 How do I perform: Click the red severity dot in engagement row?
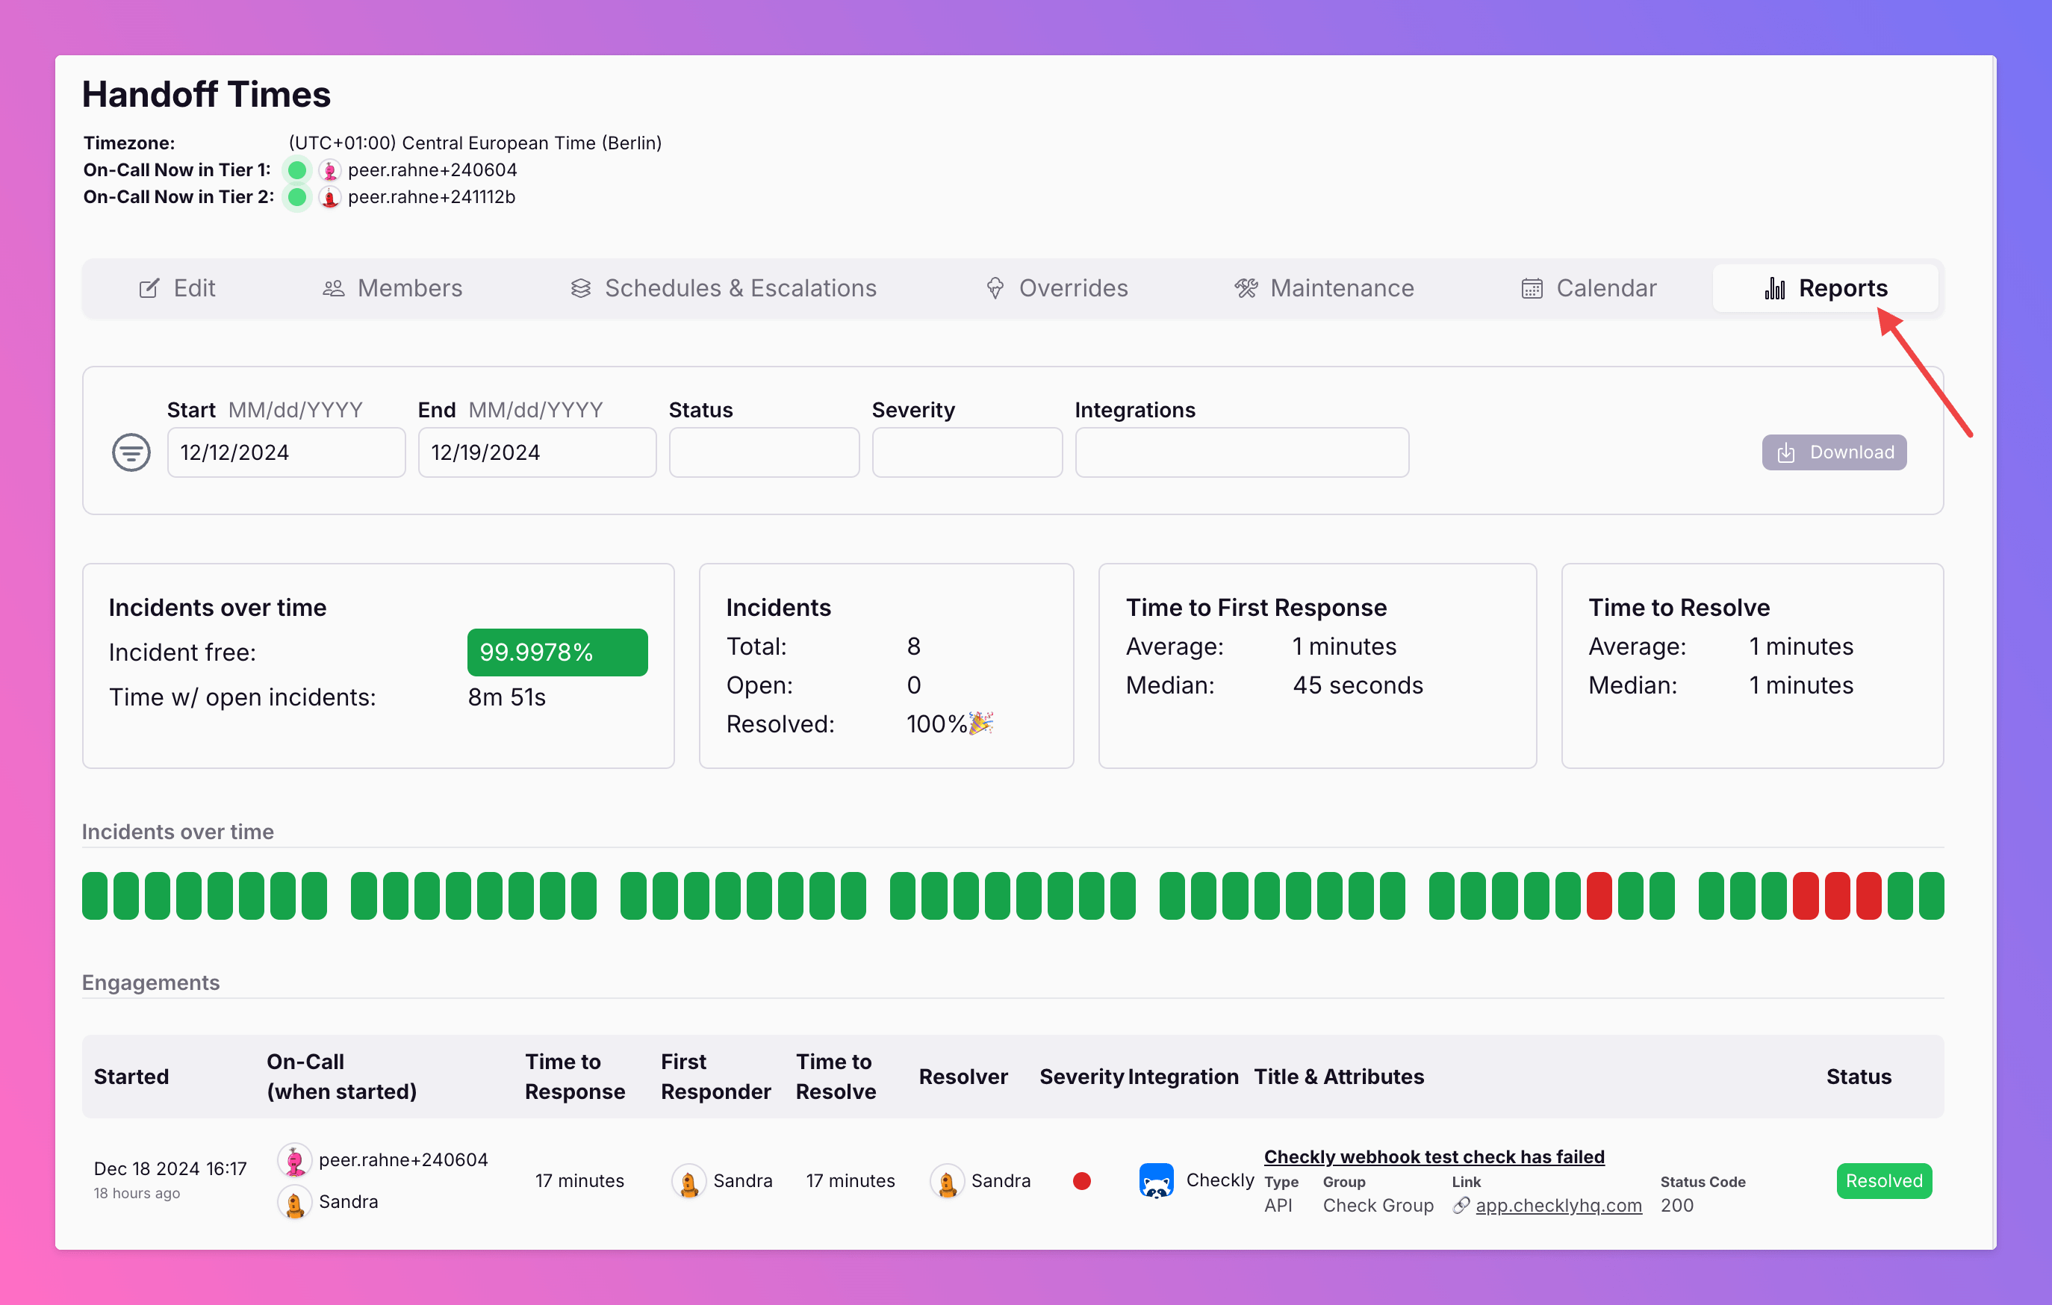point(1081,1180)
